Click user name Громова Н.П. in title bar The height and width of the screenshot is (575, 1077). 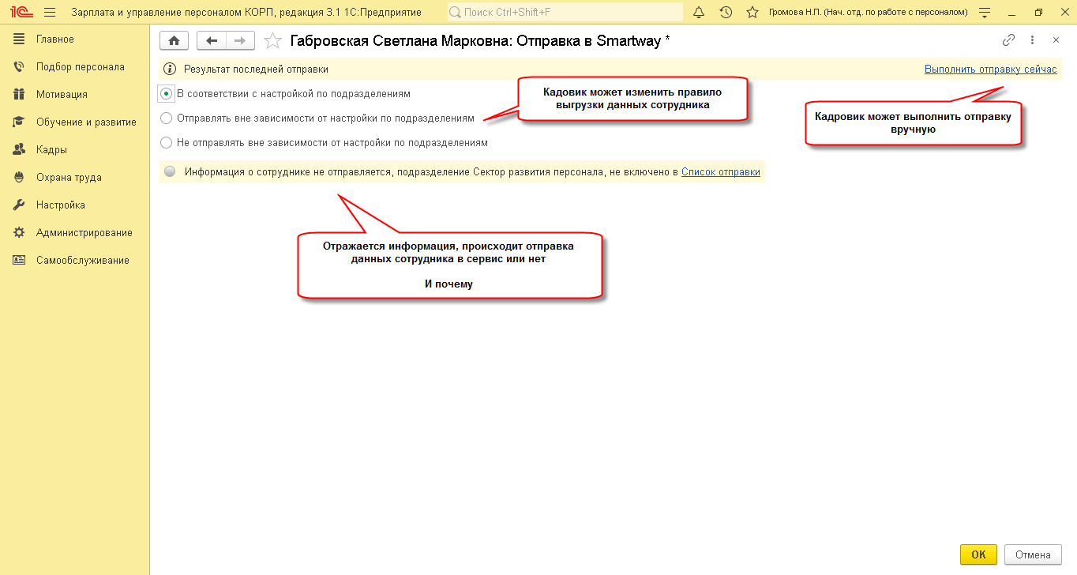click(x=868, y=13)
